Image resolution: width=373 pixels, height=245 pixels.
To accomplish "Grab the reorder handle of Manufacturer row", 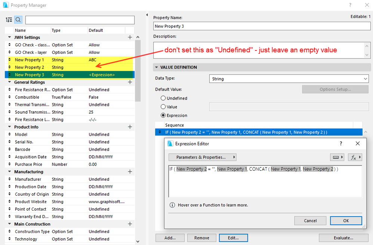I will point(9,179).
